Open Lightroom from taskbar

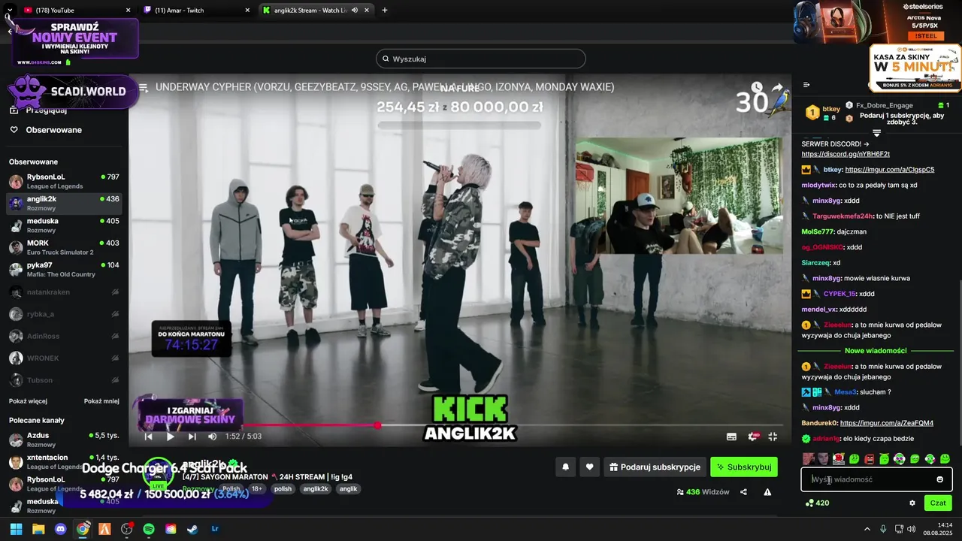click(x=215, y=529)
